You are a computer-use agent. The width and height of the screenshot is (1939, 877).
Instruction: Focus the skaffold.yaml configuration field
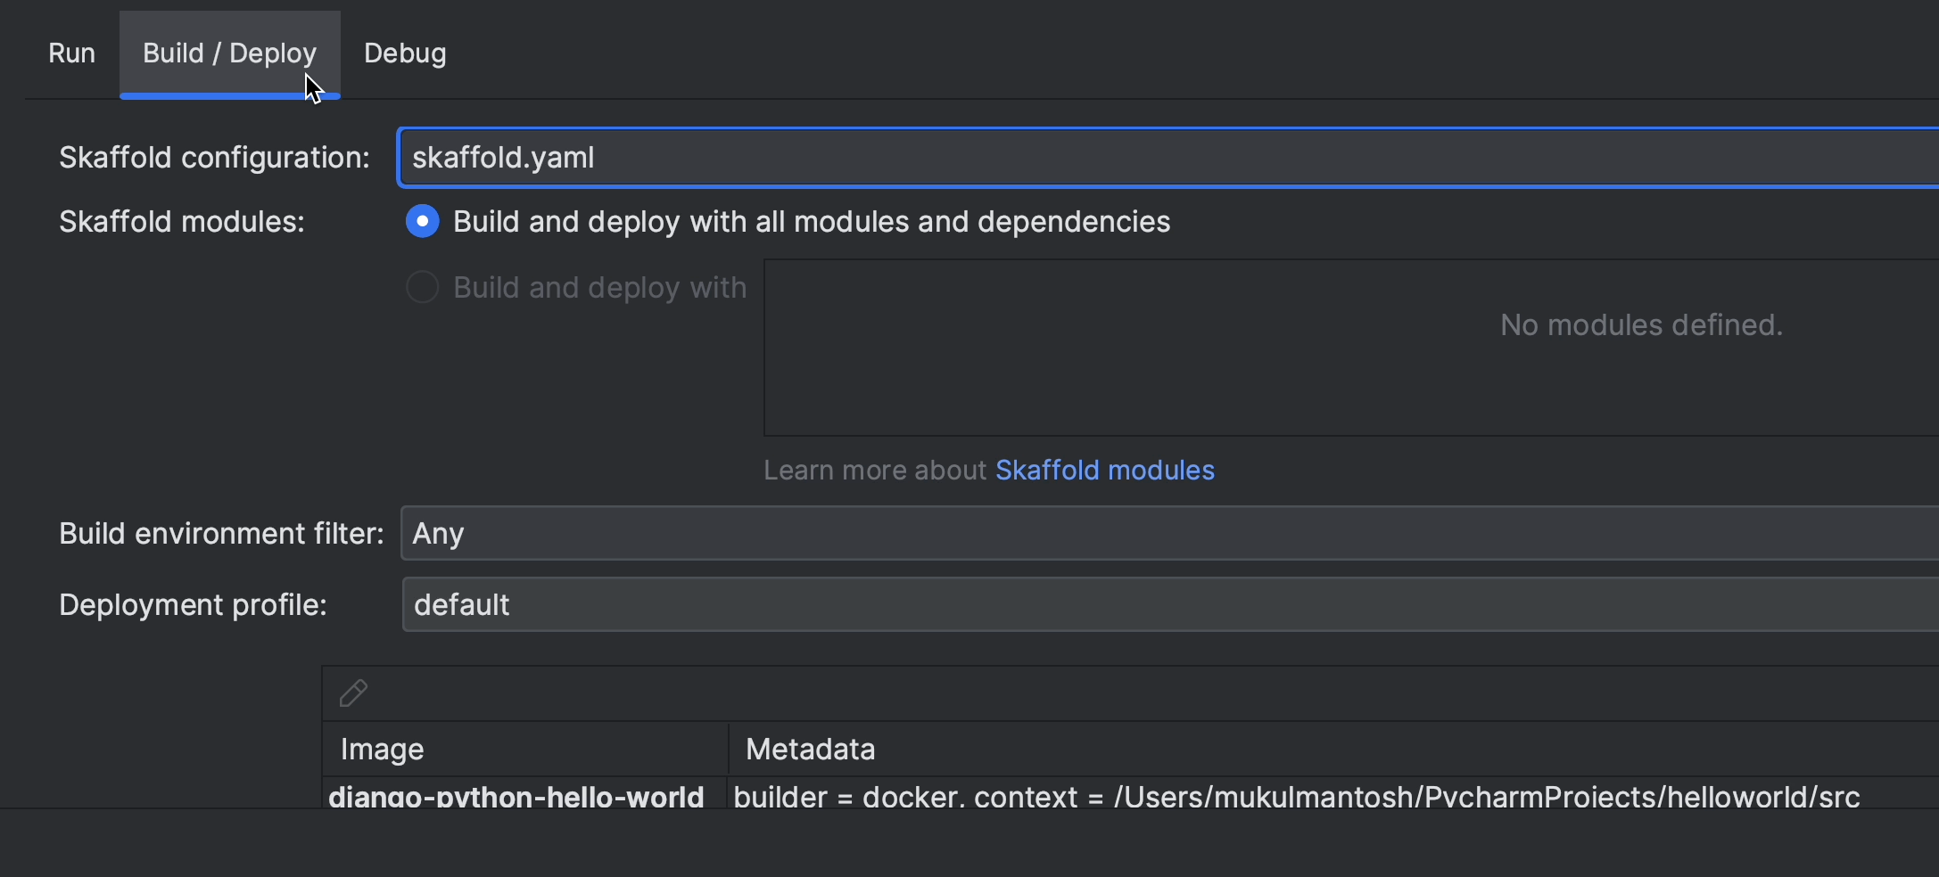(1168, 158)
